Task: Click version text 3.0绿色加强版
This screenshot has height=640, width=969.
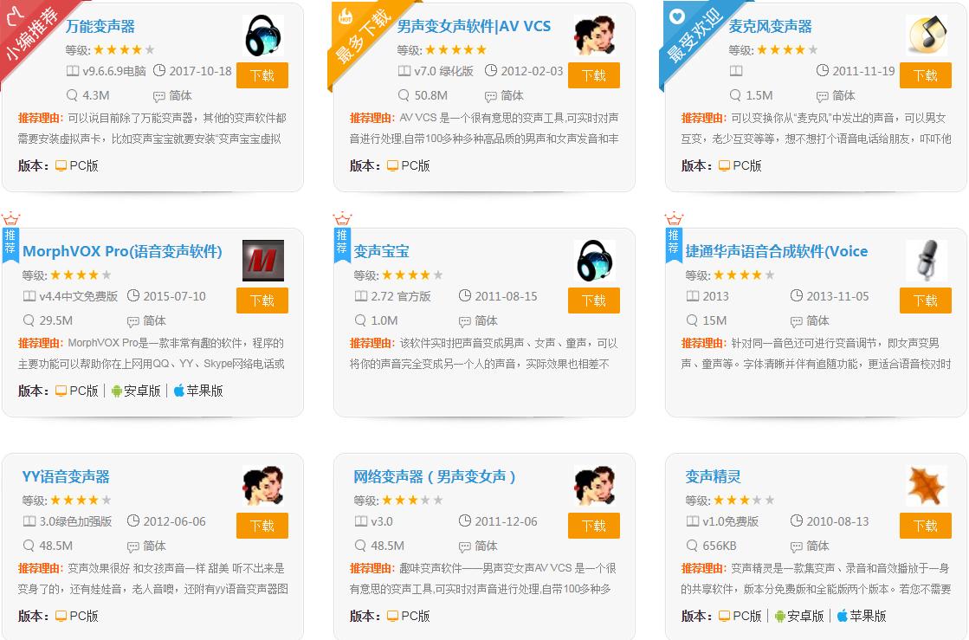Action: coord(75,521)
